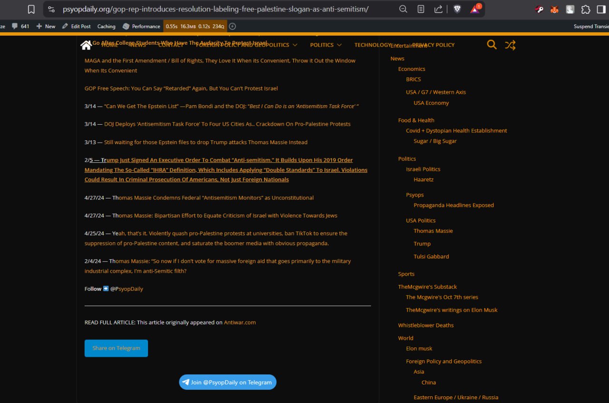Click Suspend Transients in the admin bar
Image resolution: width=609 pixels, height=403 pixels.
pyautogui.click(x=591, y=26)
